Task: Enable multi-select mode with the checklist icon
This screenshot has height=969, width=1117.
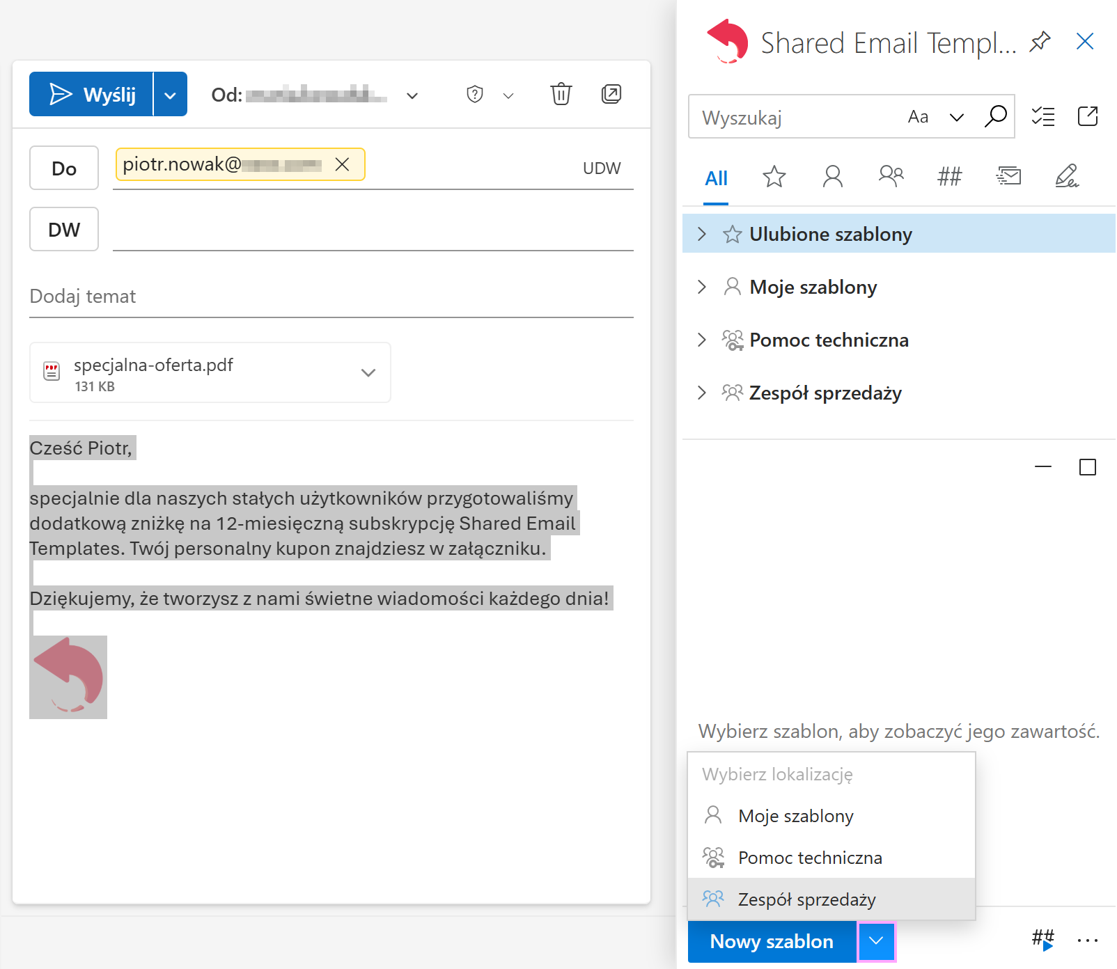Action: [x=1044, y=116]
